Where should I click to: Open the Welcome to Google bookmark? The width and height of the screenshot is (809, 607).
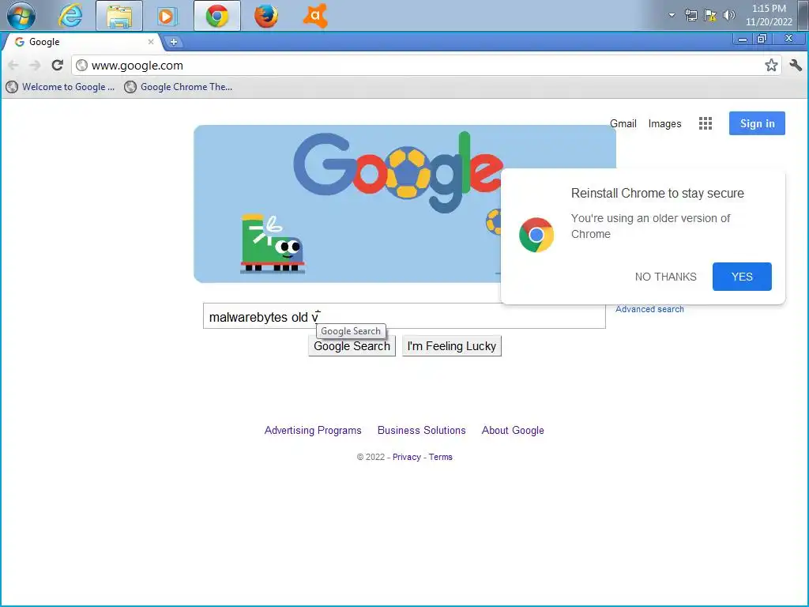pos(61,87)
